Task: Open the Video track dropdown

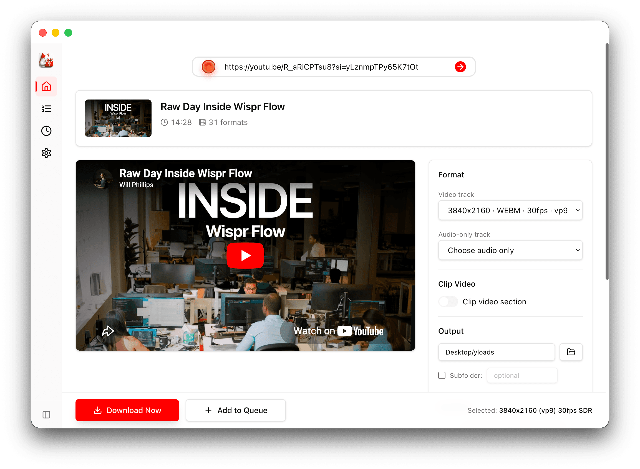Action: [x=510, y=210]
